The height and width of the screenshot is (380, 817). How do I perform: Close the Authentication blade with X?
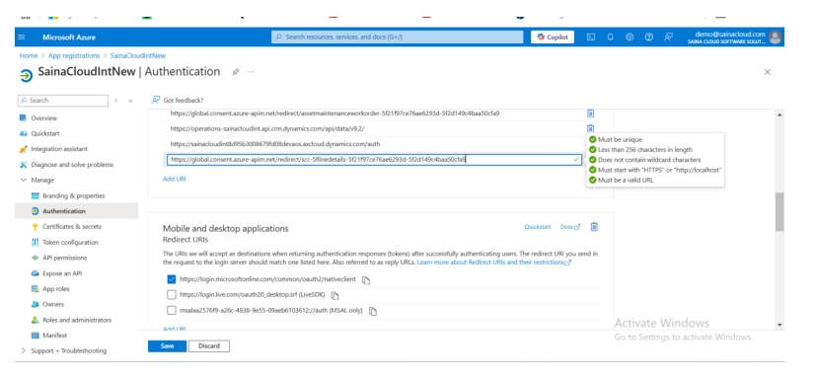pyautogui.click(x=767, y=72)
